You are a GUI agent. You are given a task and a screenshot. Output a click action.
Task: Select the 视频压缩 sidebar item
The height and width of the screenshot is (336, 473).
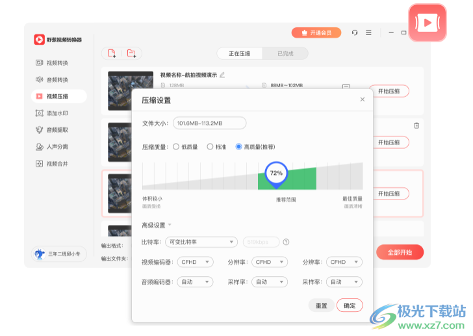[59, 96]
